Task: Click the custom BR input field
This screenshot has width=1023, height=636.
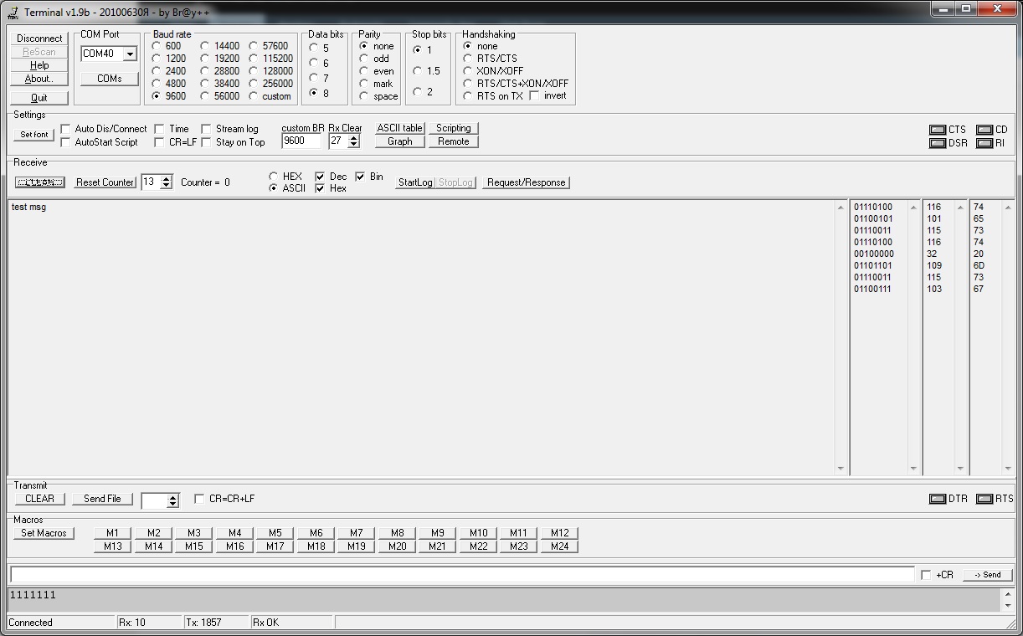Action: pos(301,141)
